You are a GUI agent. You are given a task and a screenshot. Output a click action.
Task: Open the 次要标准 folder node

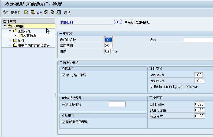(x=27, y=36)
